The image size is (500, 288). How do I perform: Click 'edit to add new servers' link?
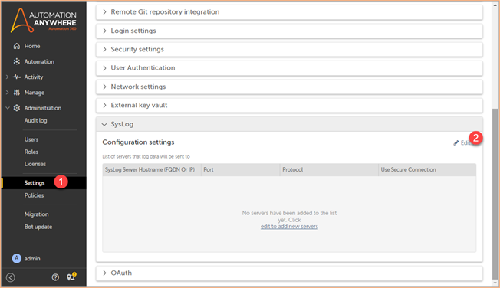(x=289, y=227)
